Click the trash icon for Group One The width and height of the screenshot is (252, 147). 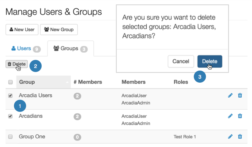pyautogui.click(x=240, y=136)
